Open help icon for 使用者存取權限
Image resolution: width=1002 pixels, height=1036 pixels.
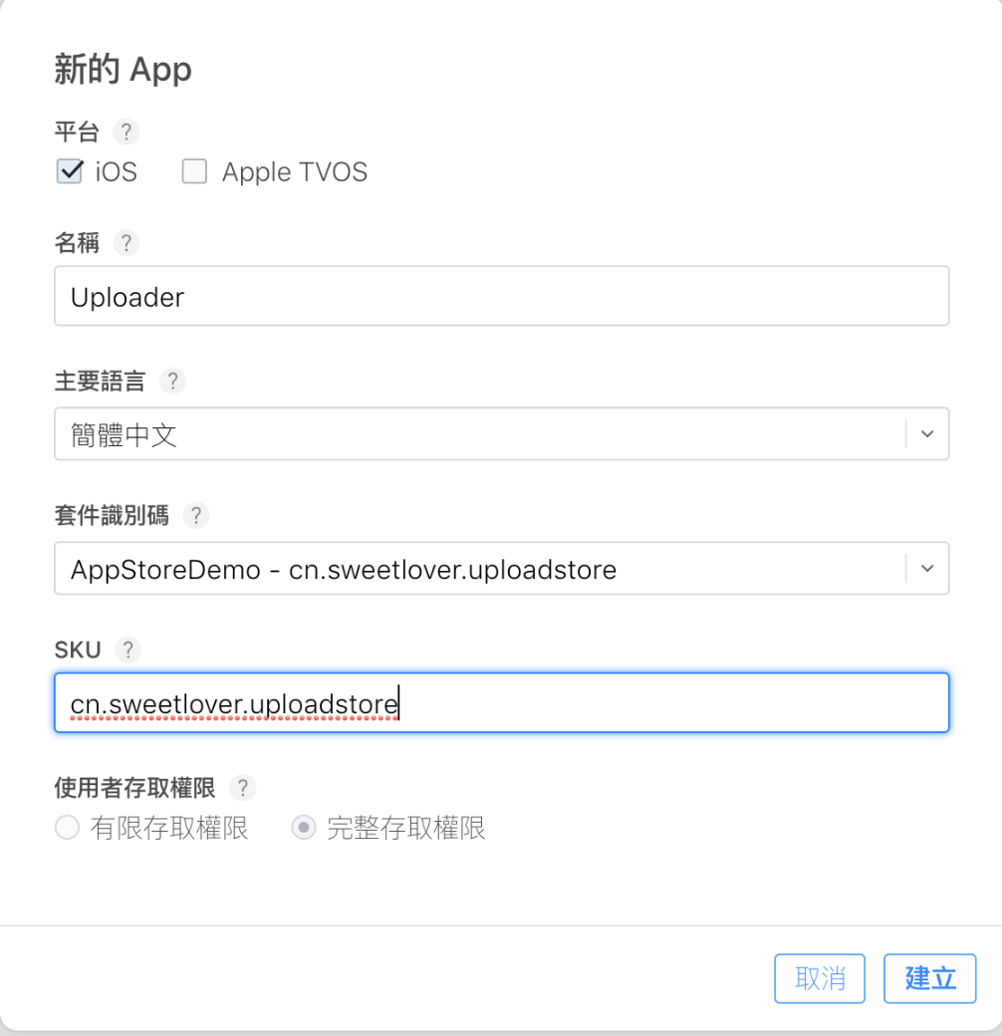point(242,788)
